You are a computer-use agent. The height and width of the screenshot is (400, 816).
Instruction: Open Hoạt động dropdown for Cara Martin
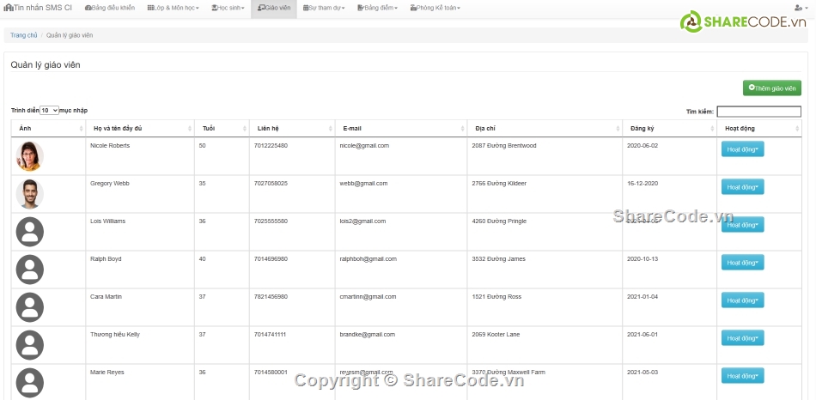pos(742,300)
